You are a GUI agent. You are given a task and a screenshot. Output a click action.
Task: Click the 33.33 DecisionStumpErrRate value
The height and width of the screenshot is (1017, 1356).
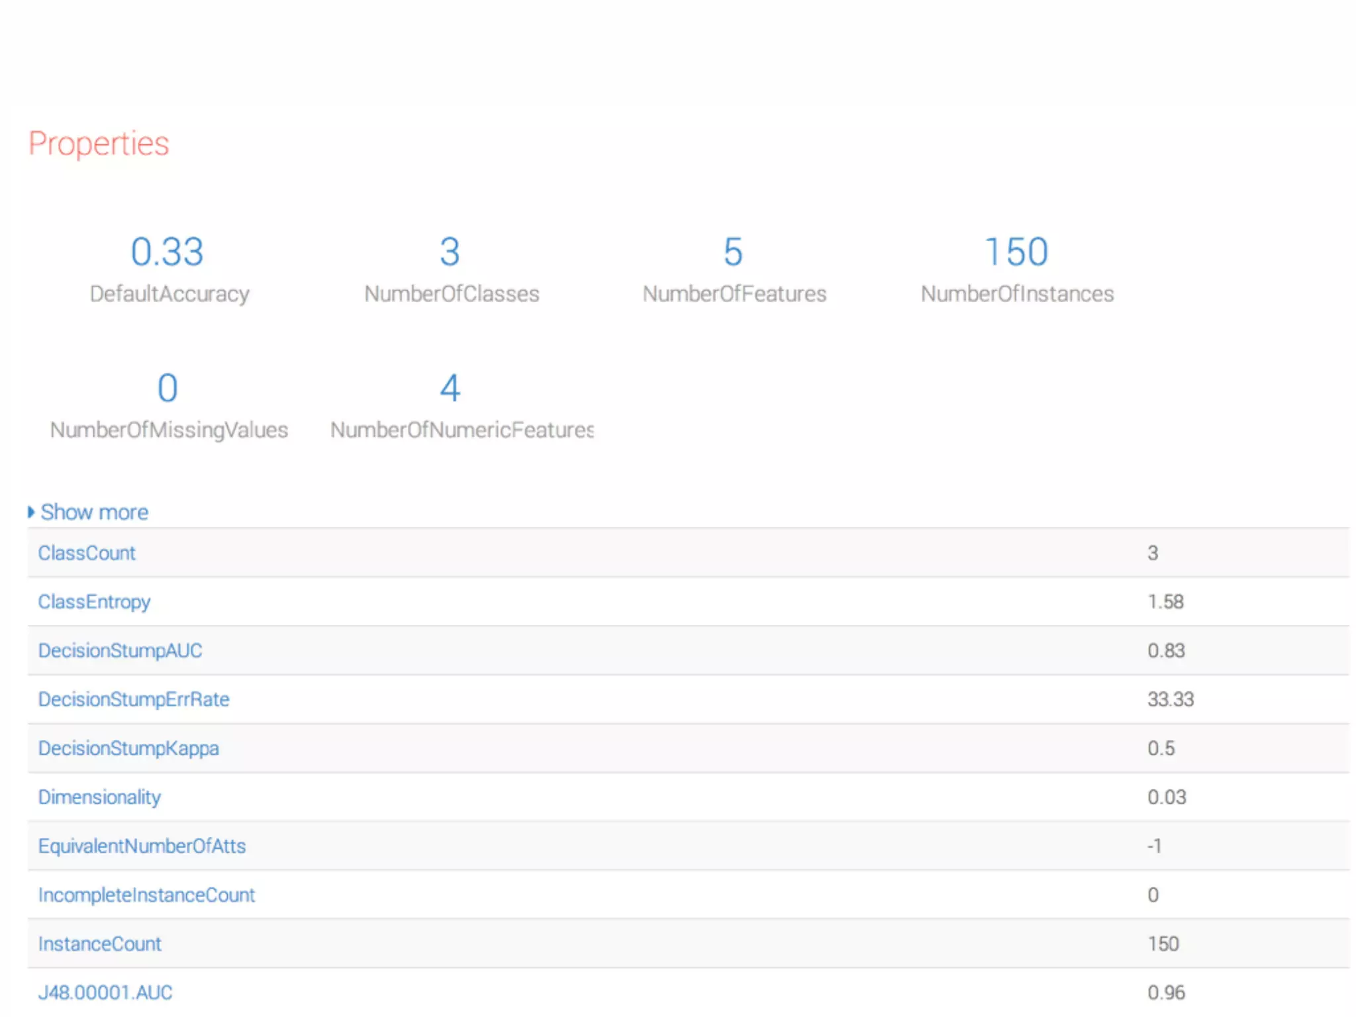click(1170, 699)
